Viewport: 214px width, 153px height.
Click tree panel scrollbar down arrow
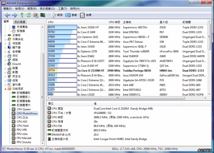(x=42, y=143)
